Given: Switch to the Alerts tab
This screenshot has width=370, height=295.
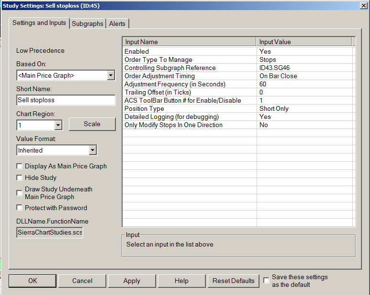Looking at the screenshot, I should click(117, 24).
